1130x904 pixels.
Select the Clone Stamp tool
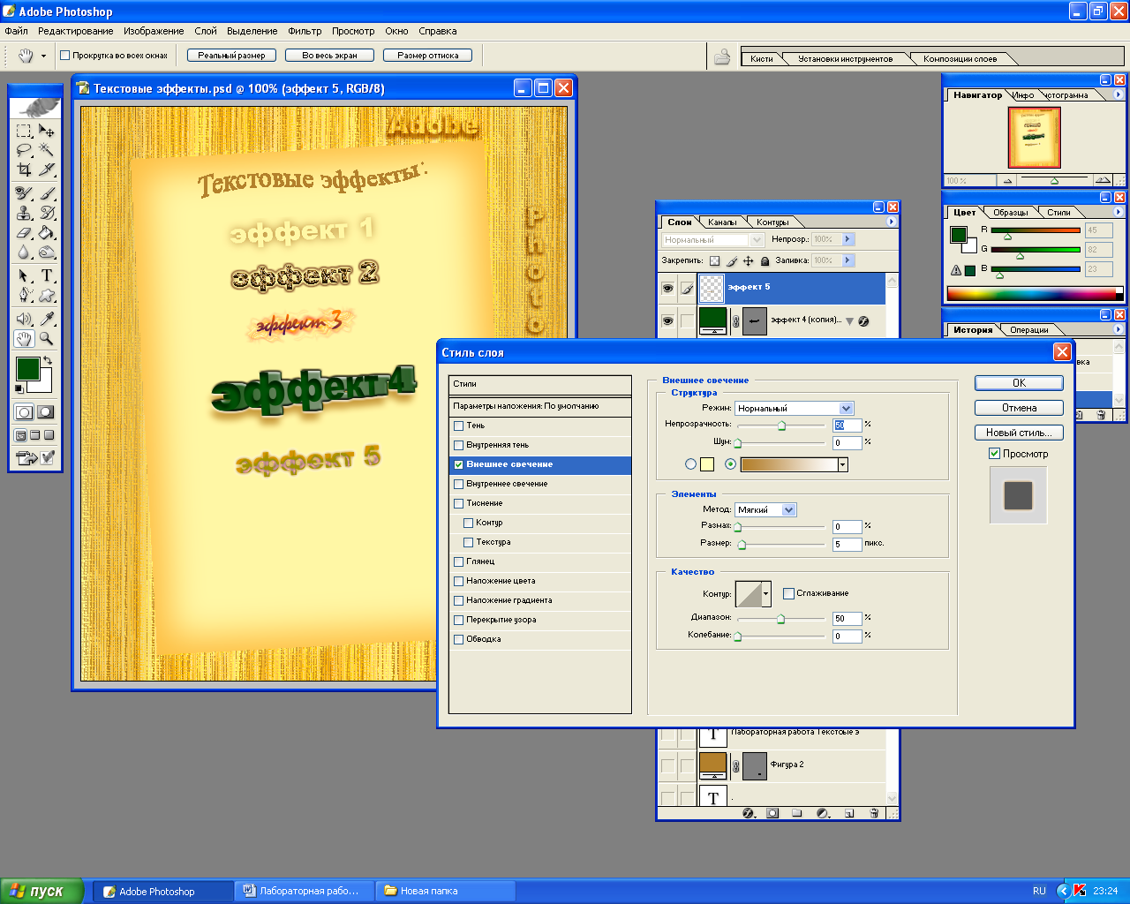(24, 213)
